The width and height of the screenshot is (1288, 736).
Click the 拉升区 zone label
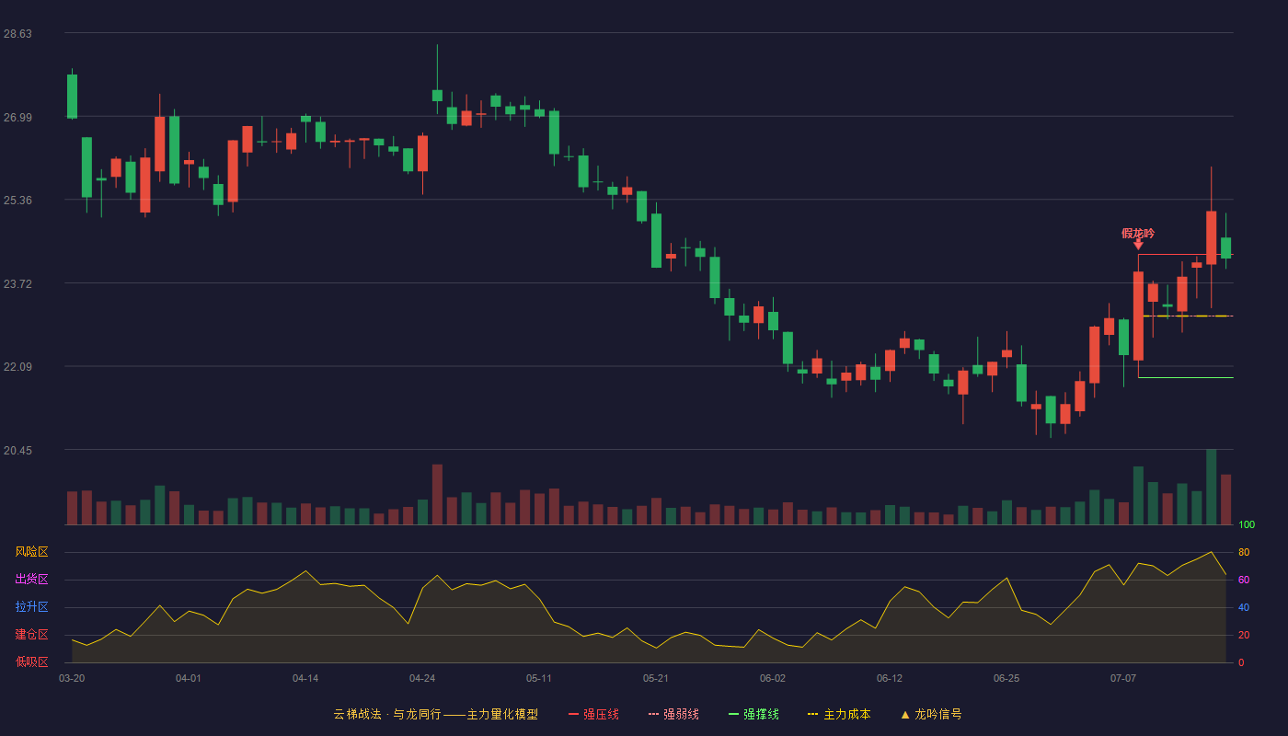tap(31, 607)
